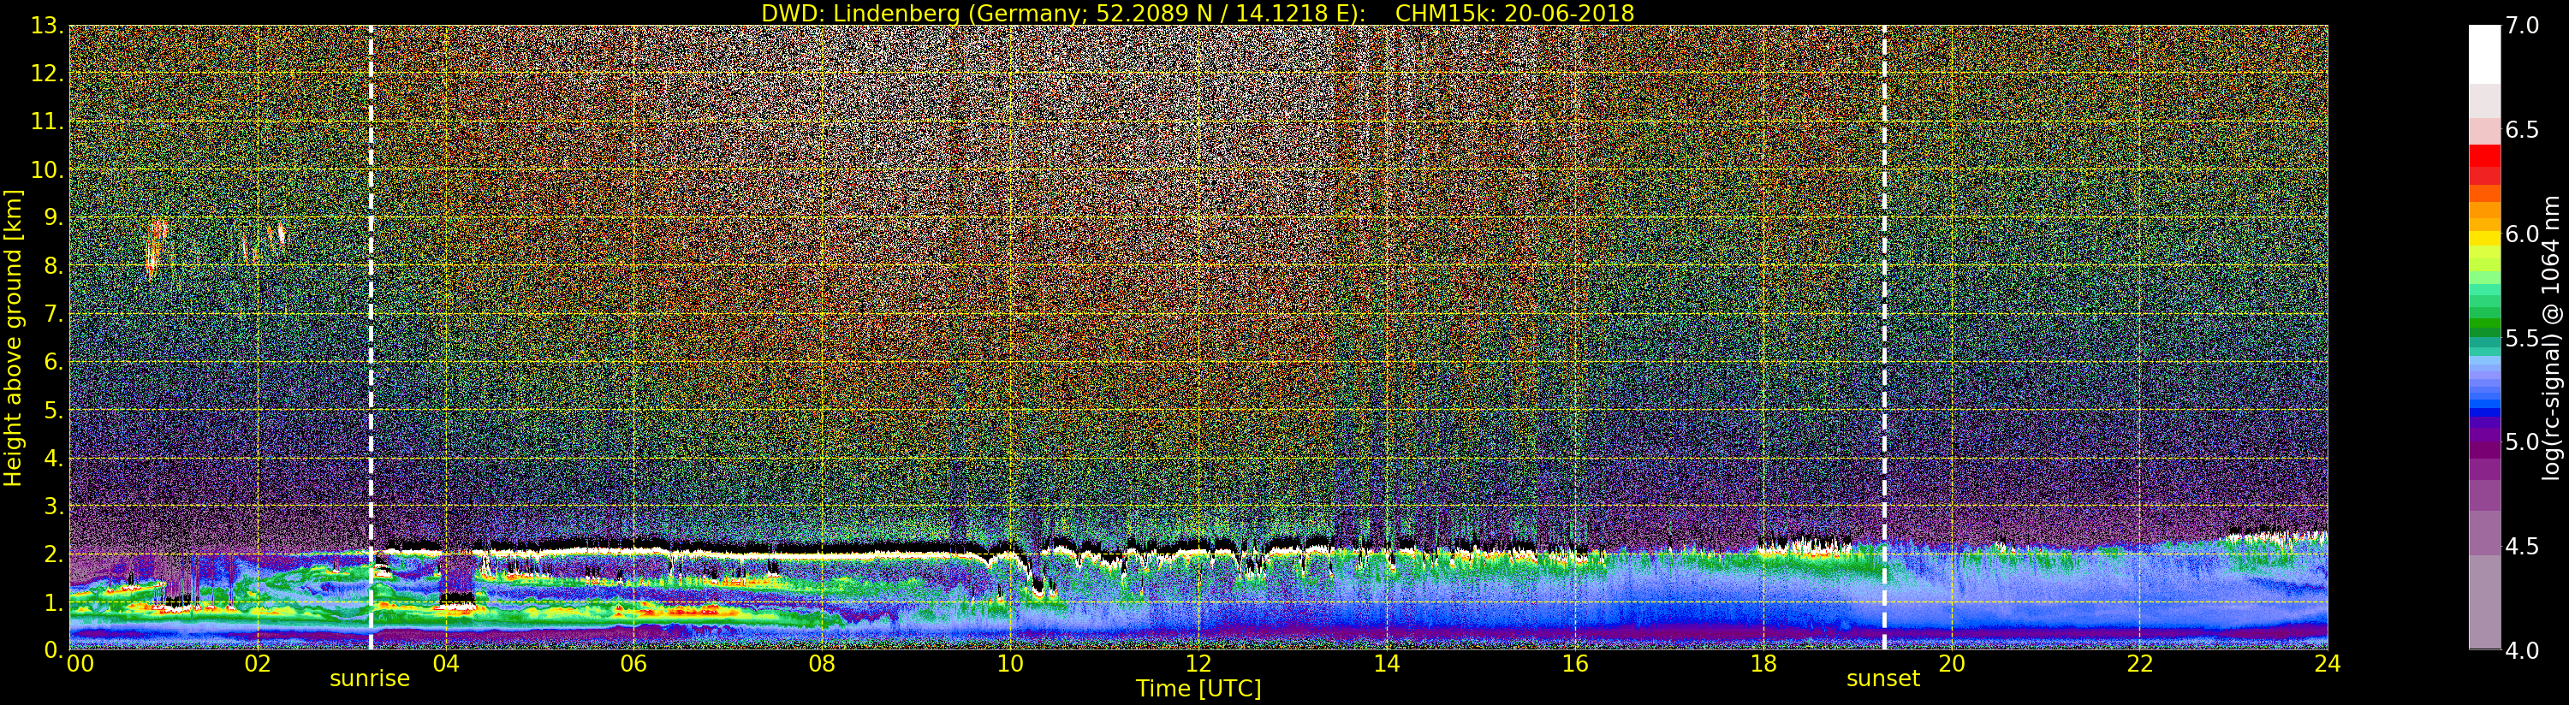Select the '7.' tick on the height axis

pos(54,314)
